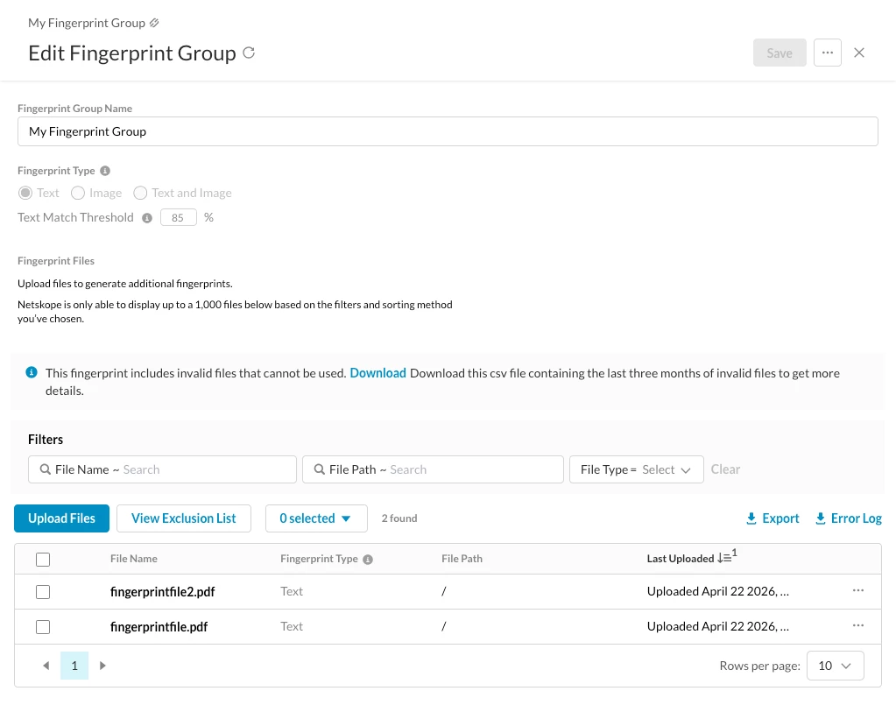896x705 pixels.
Task: Toggle the select-all checkbox in table header
Action: 43,560
